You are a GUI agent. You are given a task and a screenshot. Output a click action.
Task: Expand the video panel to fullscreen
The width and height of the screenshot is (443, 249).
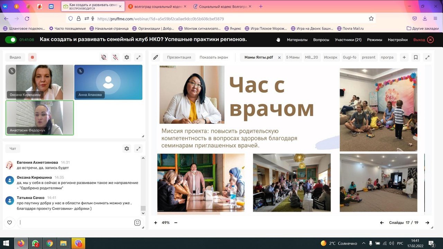click(138, 57)
